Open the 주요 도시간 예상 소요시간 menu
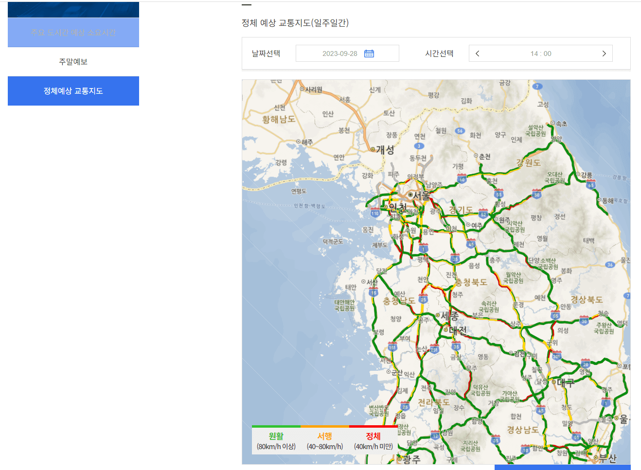 pos(73,32)
